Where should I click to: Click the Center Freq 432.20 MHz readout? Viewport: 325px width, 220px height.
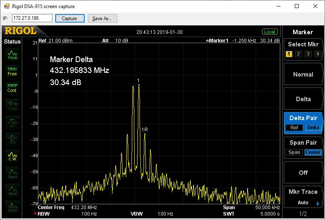coord(67,208)
